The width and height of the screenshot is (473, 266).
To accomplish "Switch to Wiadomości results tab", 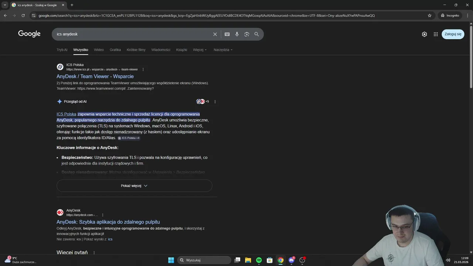I will pos(161,50).
